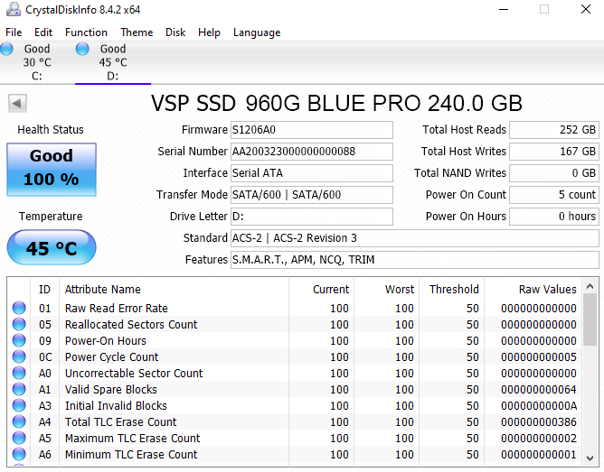Screen dimensions: 604x472
Task: Click the attribute list scrollbar thumb
Action: click(x=590, y=319)
